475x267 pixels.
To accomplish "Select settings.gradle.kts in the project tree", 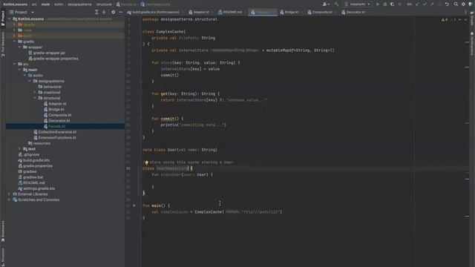I will [x=39, y=188].
